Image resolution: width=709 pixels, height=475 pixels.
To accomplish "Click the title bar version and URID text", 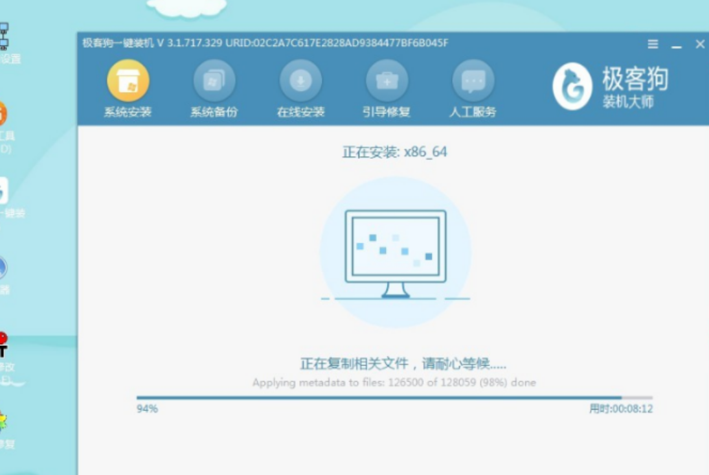I will coord(265,43).
